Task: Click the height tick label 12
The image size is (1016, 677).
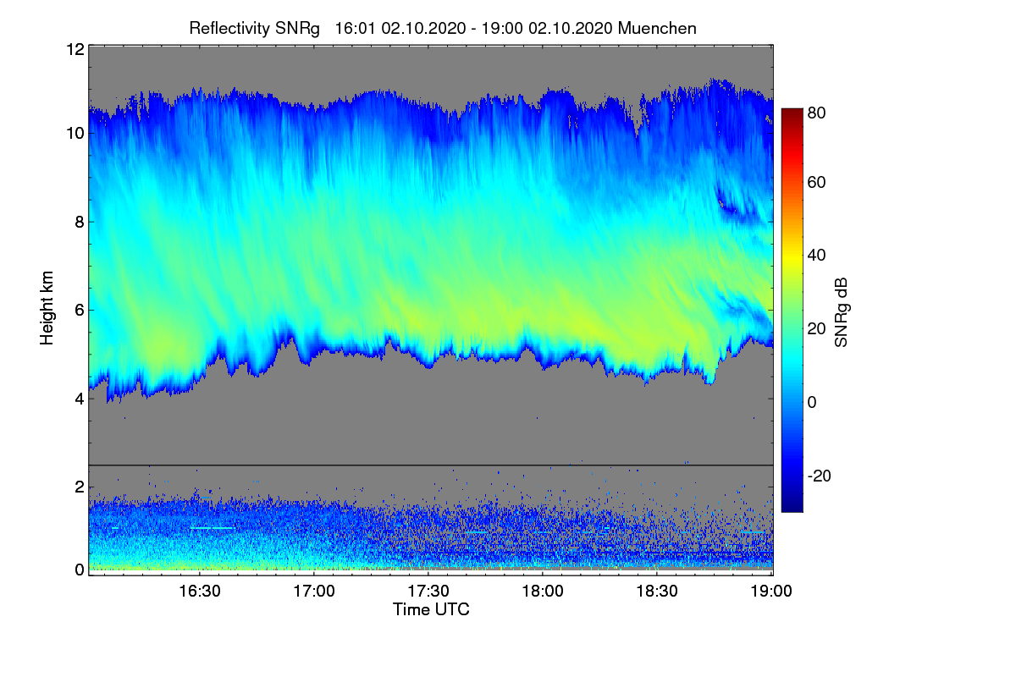Action: click(x=74, y=49)
